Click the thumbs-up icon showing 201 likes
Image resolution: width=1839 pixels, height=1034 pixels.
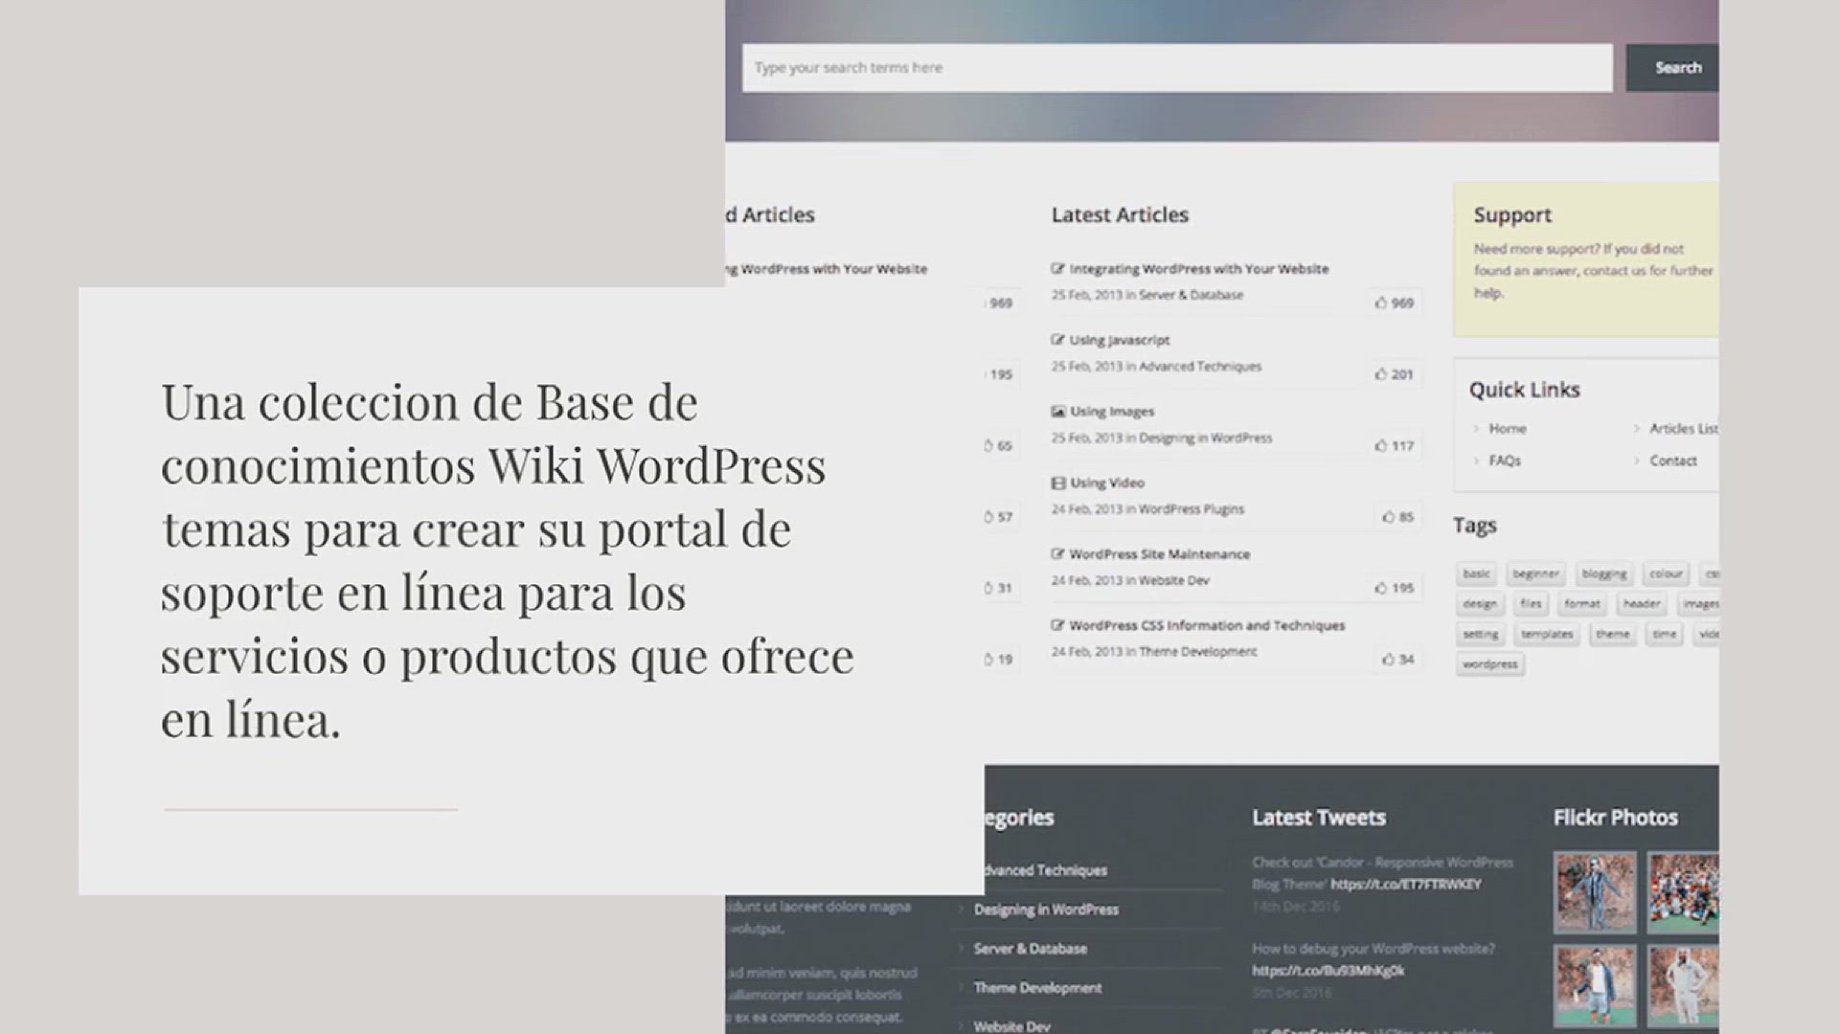pyautogui.click(x=1380, y=374)
